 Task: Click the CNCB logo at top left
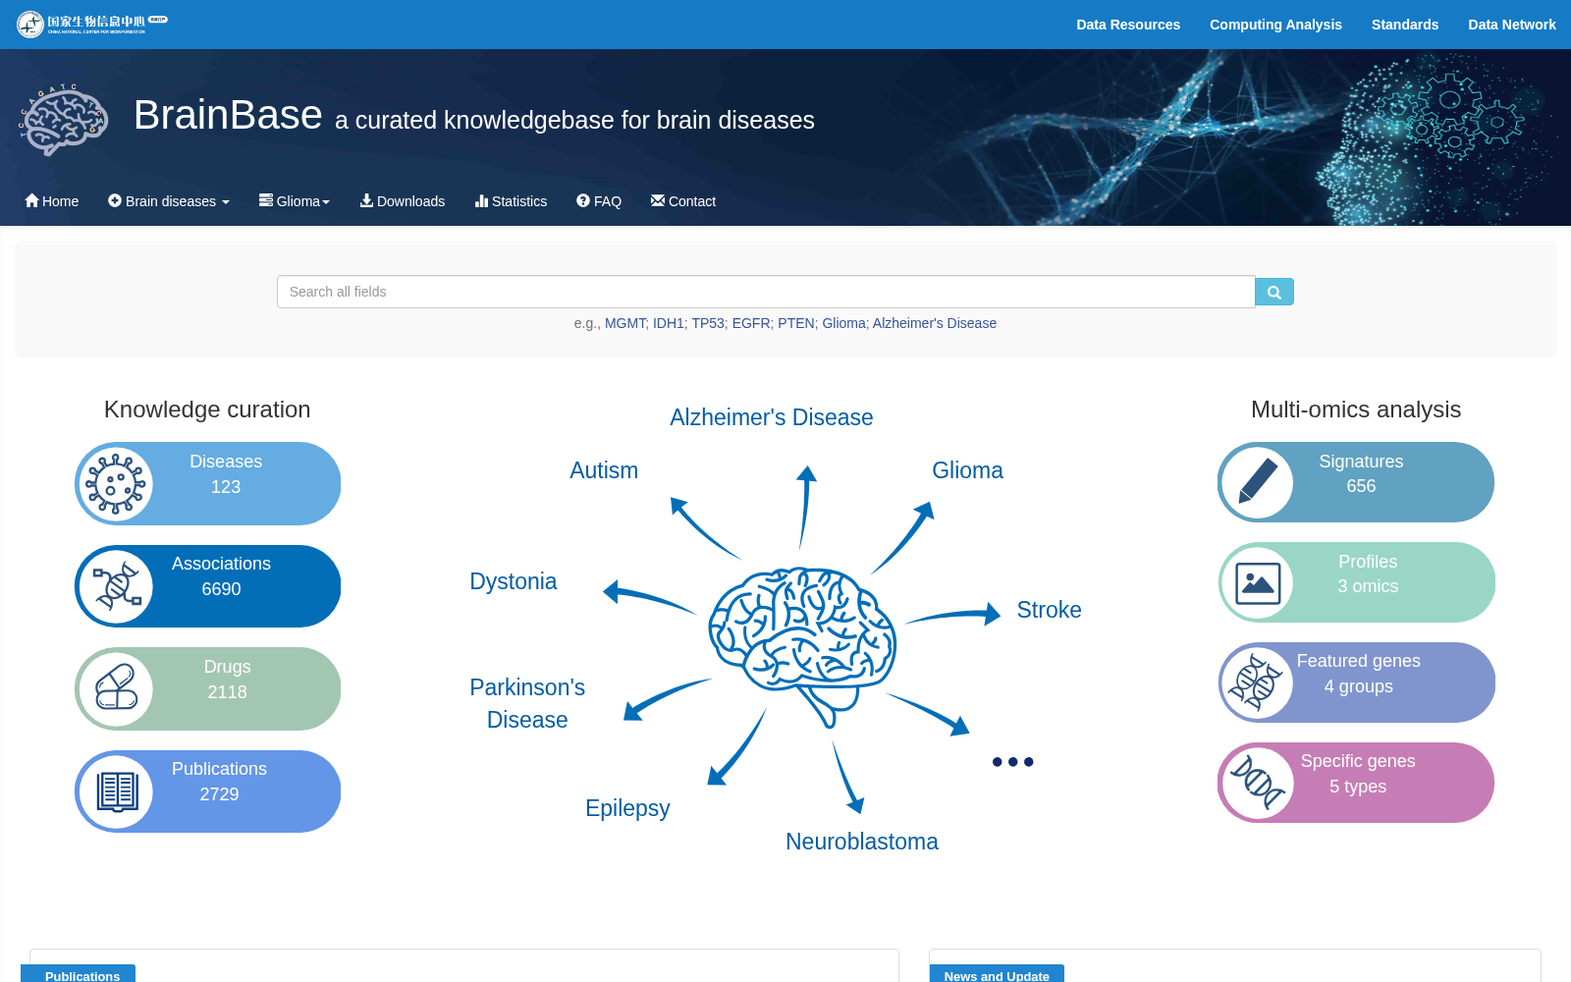pos(92,24)
